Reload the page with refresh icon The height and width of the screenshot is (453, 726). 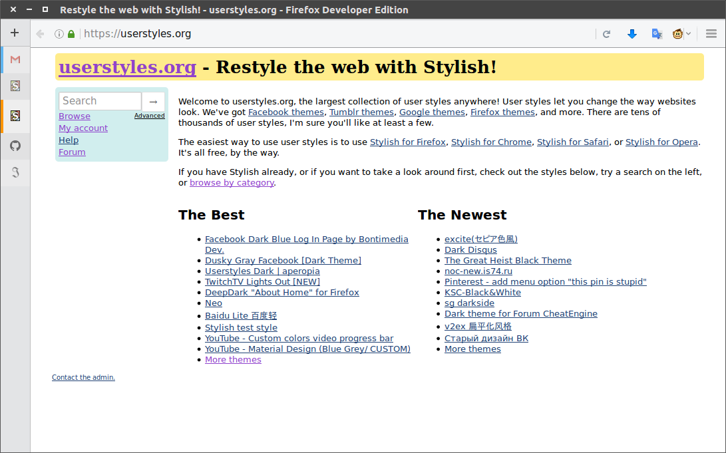coord(606,34)
